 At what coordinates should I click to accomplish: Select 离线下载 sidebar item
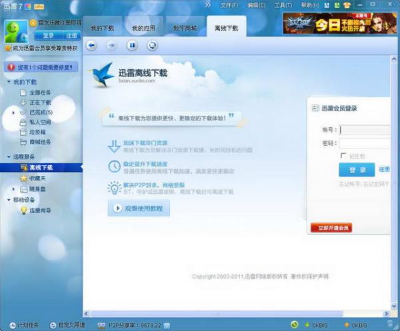pyautogui.click(x=41, y=167)
